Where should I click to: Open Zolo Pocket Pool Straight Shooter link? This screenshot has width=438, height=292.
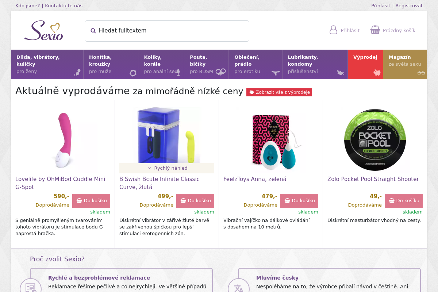(x=373, y=179)
